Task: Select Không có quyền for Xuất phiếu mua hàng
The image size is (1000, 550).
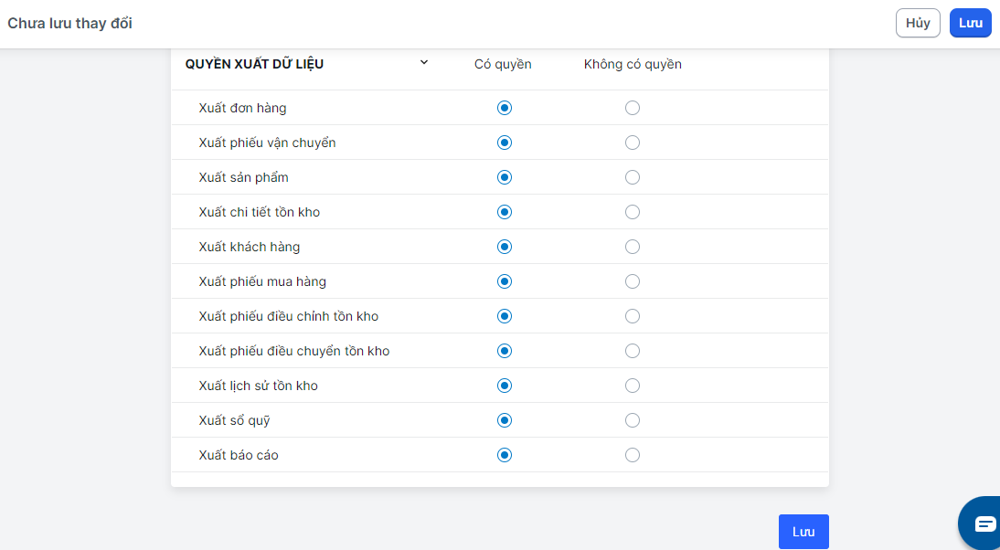Action: (x=633, y=281)
